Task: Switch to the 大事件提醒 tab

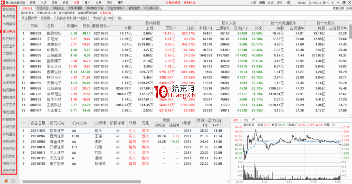Action: (75, 8)
